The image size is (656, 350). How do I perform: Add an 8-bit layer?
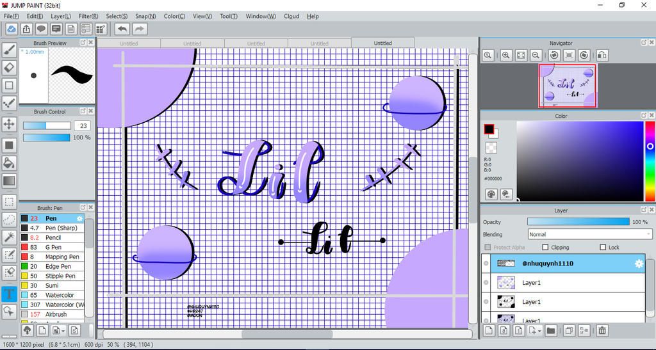pyautogui.click(x=504, y=330)
